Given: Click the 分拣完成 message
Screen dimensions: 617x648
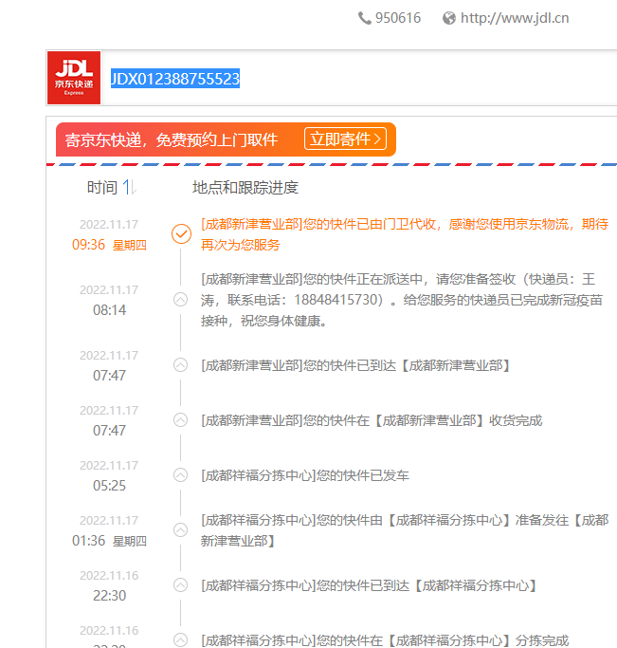Looking at the screenshot, I should (385, 640).
